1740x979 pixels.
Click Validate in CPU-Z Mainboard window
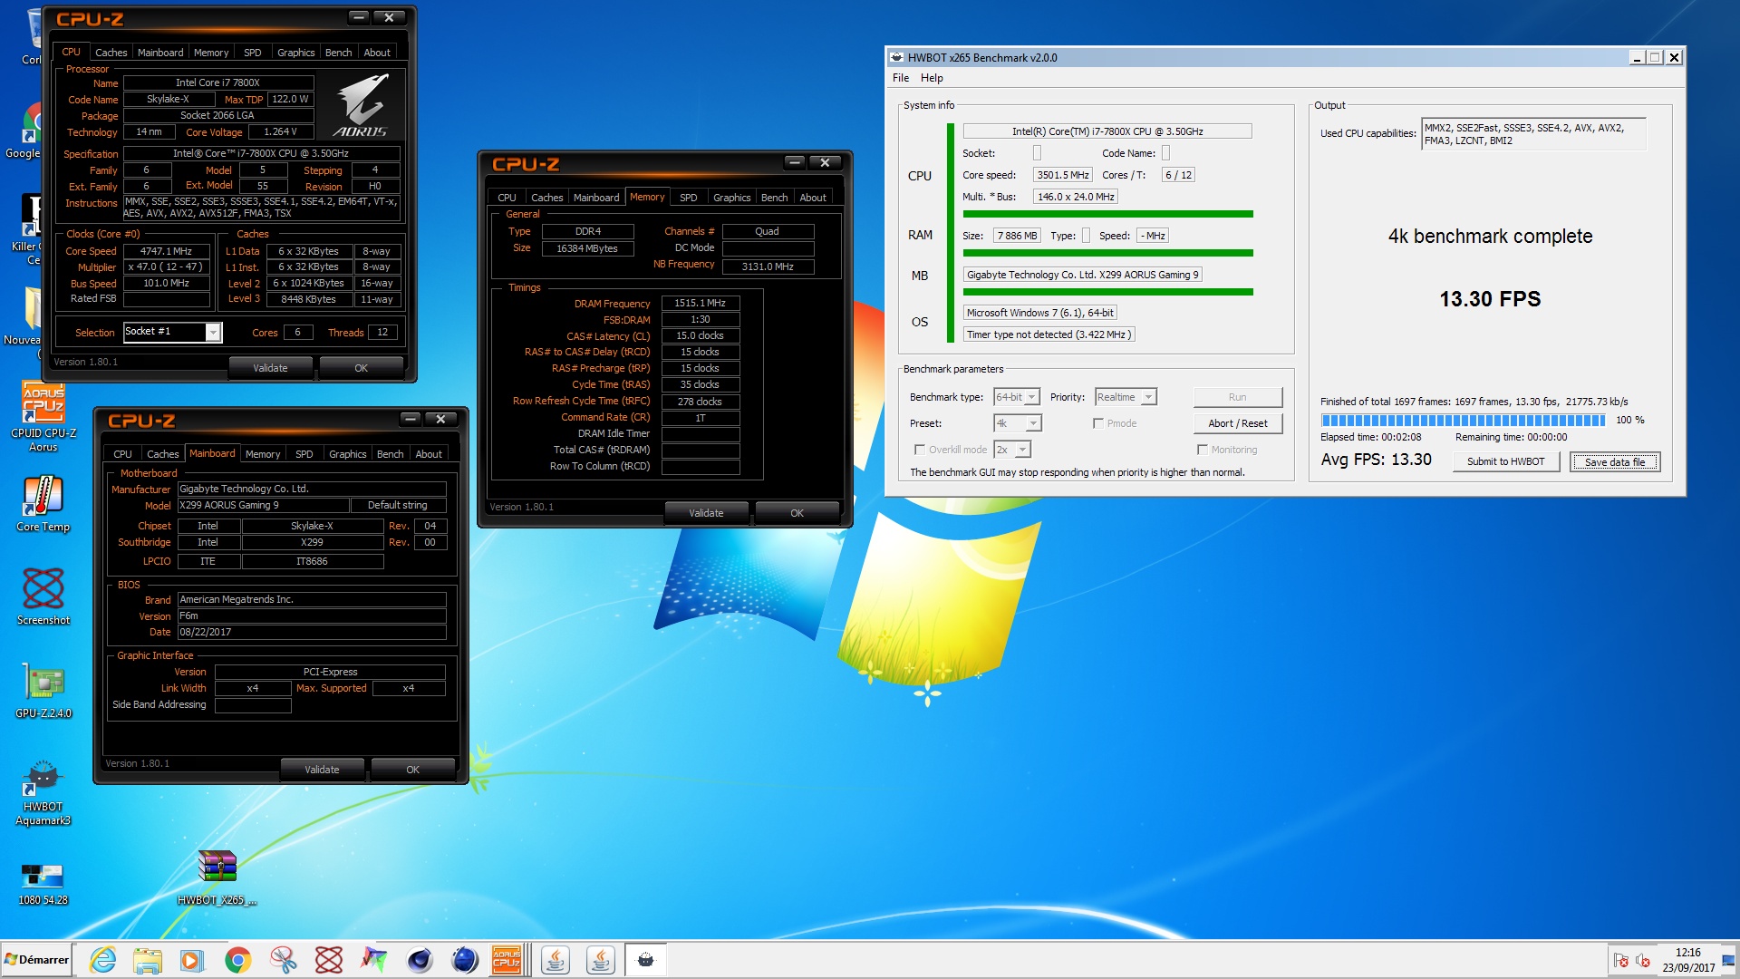[322, 770]
